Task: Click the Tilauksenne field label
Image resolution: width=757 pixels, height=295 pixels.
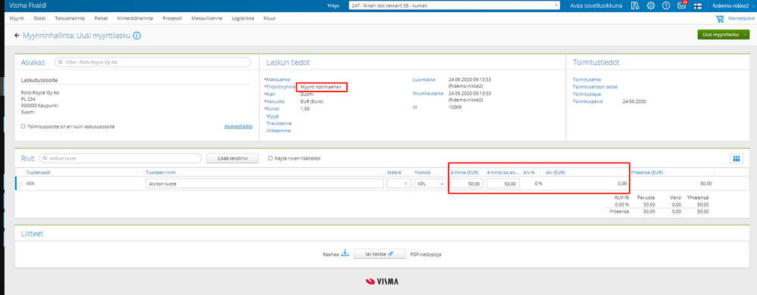Action: click(x=279, y=123)
